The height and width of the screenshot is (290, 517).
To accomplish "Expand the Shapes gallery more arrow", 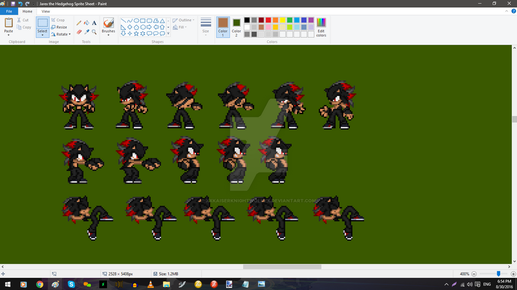I will 168,34.
